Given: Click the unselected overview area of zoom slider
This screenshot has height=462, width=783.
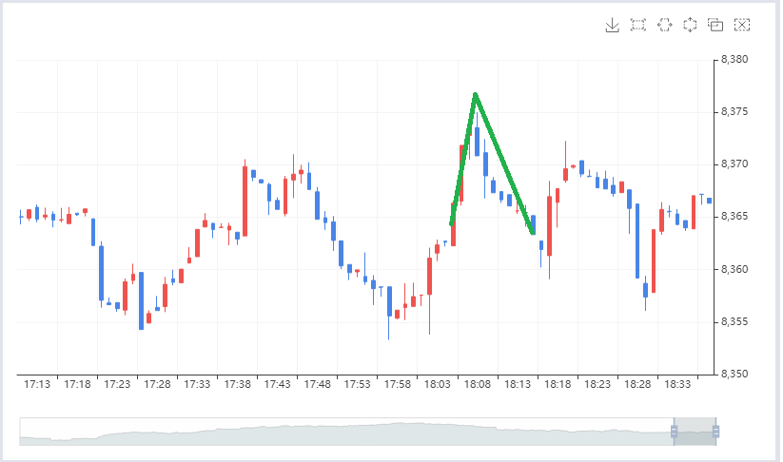Looking at the screenshot, I should pos(346,432).
